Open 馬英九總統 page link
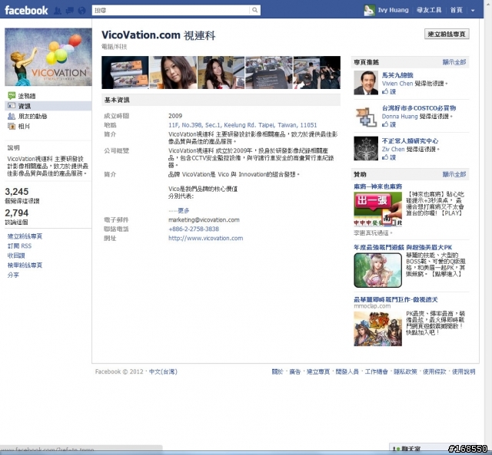 [397, 75]
